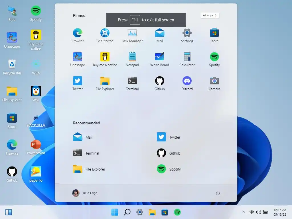Launch pinned Terminal app
This screenshot has height=219, width=292.
point(132,83)
